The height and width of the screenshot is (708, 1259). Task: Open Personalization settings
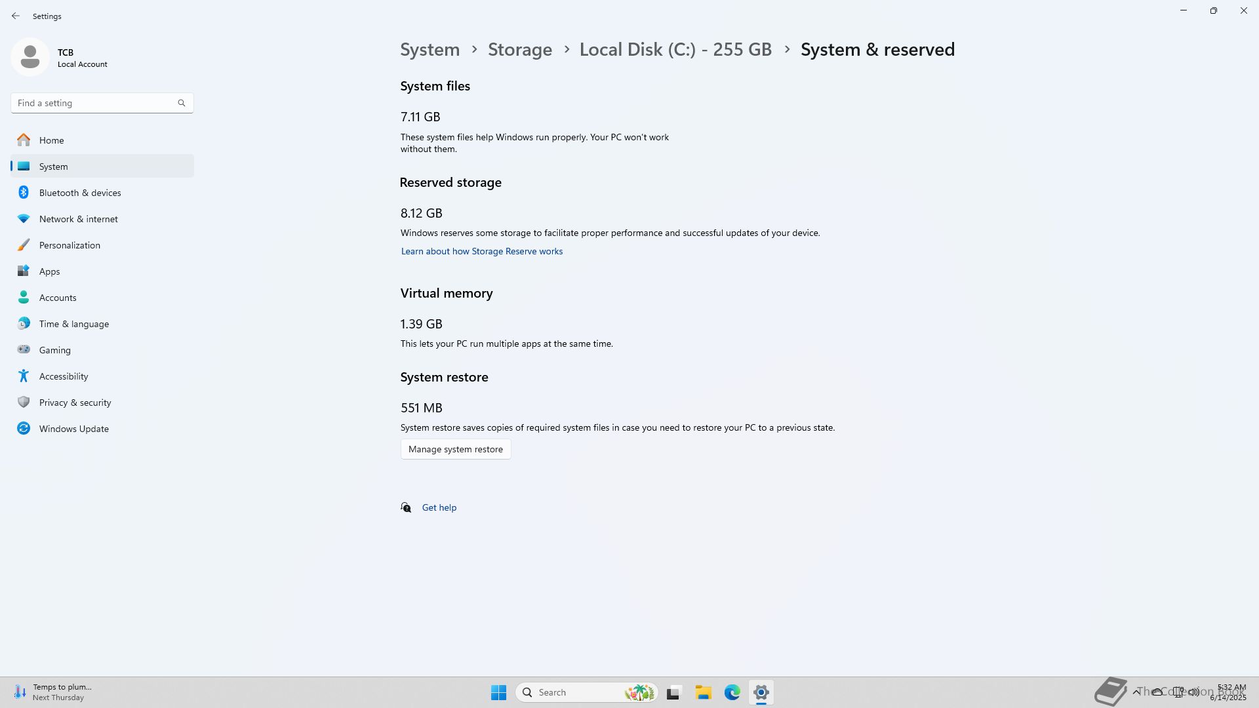click(x=70, y=245)
